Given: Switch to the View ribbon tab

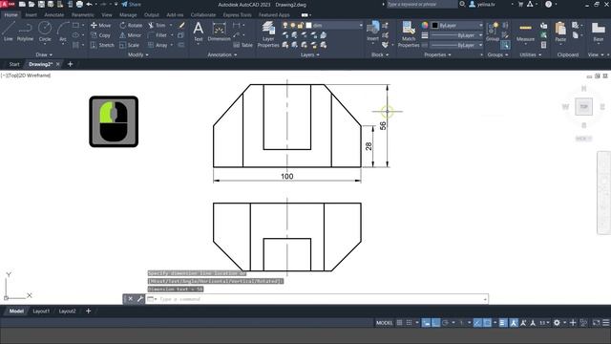Looking at the screenshot, I should [106, 15].
